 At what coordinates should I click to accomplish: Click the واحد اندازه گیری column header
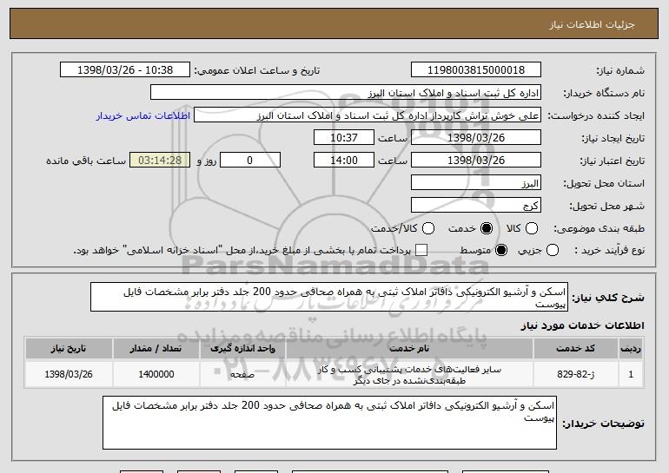(x=242, y=349)
